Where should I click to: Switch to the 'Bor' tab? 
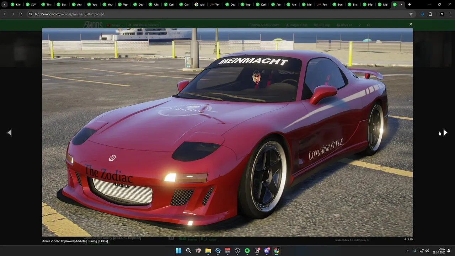[x=337, y=5]
